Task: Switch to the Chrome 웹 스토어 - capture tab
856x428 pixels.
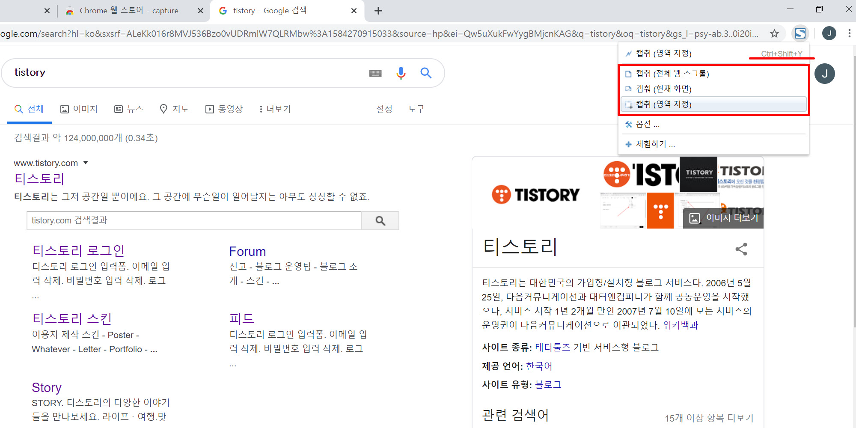Action: (129, 11)
